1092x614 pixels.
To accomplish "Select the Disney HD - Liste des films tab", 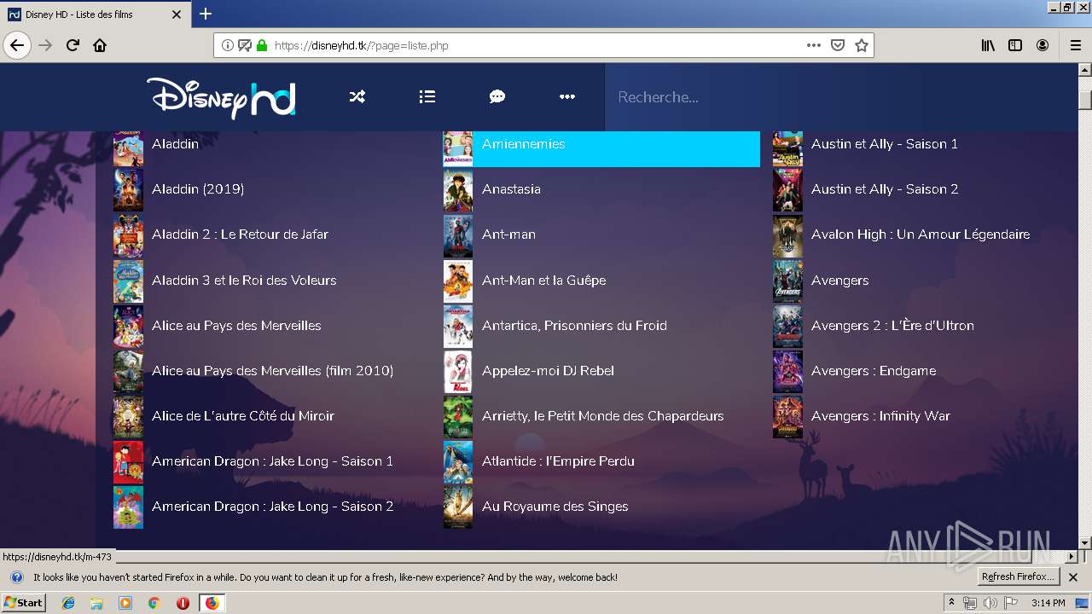I will point(96,14).
